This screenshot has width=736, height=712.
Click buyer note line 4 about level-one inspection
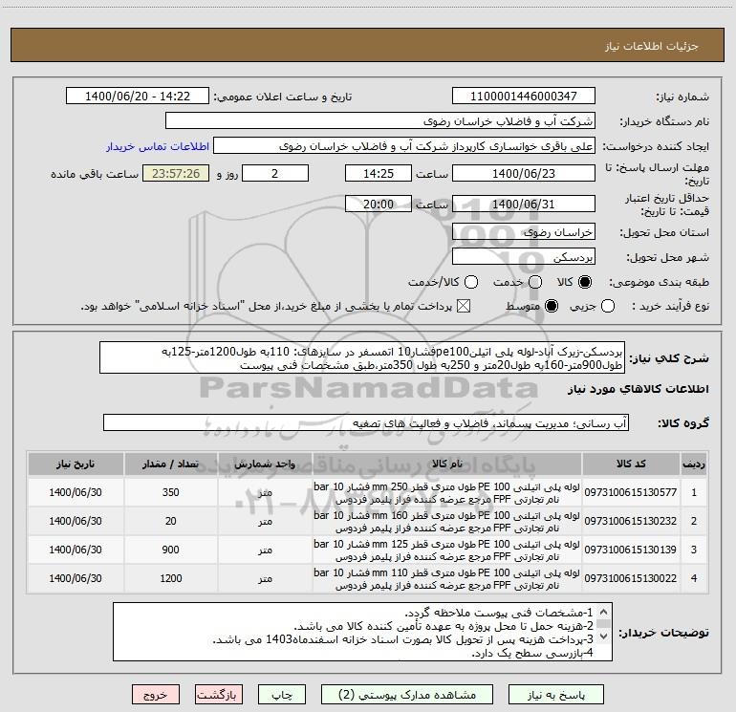coord(532,653)
